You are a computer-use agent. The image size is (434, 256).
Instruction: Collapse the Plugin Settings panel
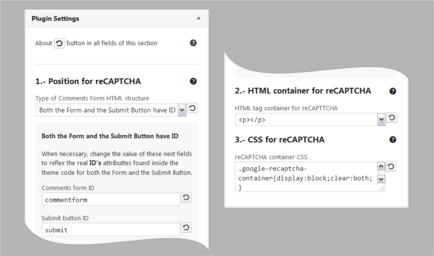pyautogui.click(x=198, y=18)
